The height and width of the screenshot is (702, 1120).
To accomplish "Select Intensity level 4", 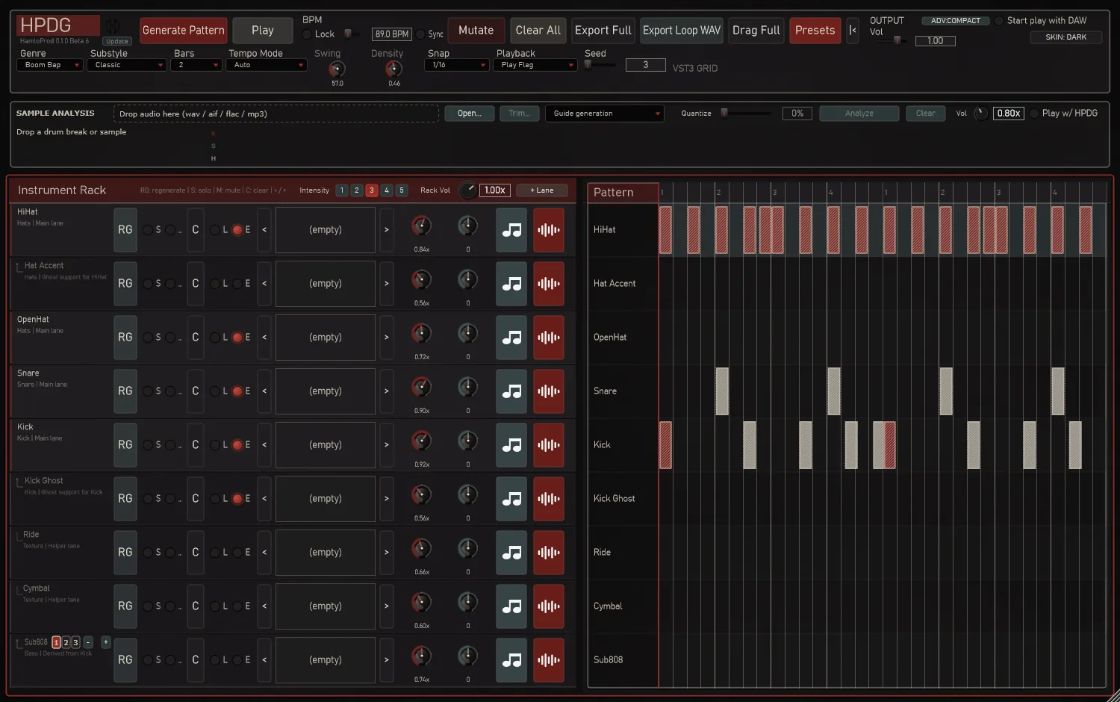I will [387, 190].
